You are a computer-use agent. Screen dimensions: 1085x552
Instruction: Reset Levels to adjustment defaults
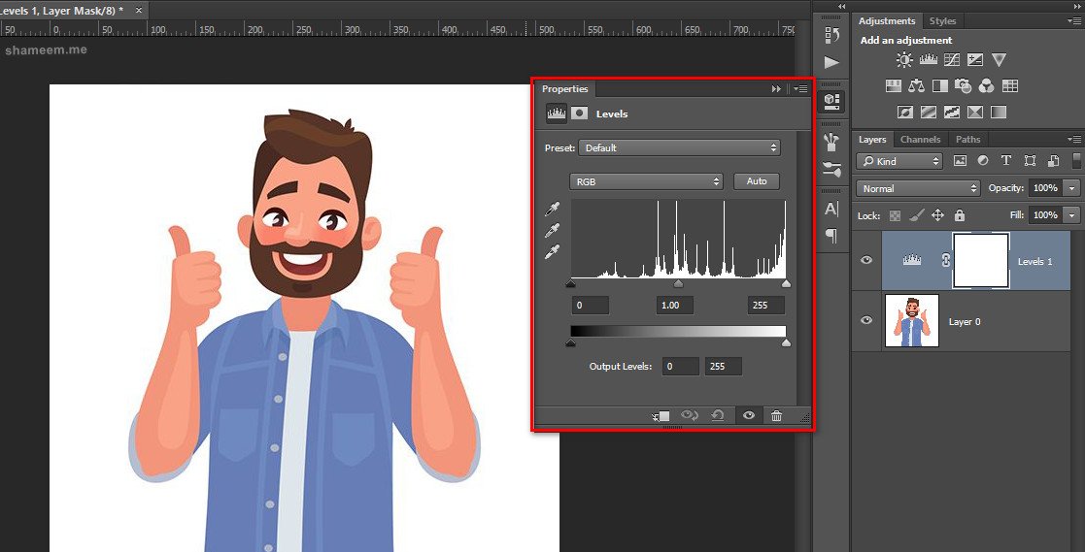718,415
